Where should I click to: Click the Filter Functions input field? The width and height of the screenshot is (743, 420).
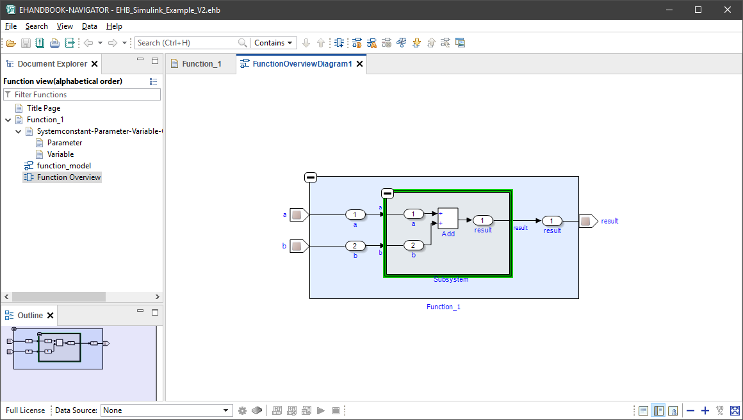click(86, 95)
